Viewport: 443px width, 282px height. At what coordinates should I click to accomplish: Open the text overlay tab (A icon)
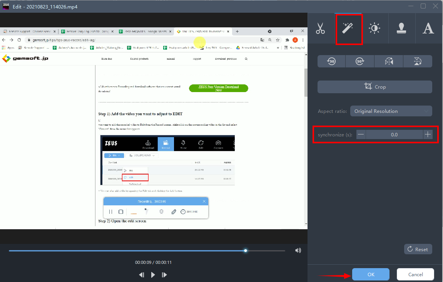point(428,28)
